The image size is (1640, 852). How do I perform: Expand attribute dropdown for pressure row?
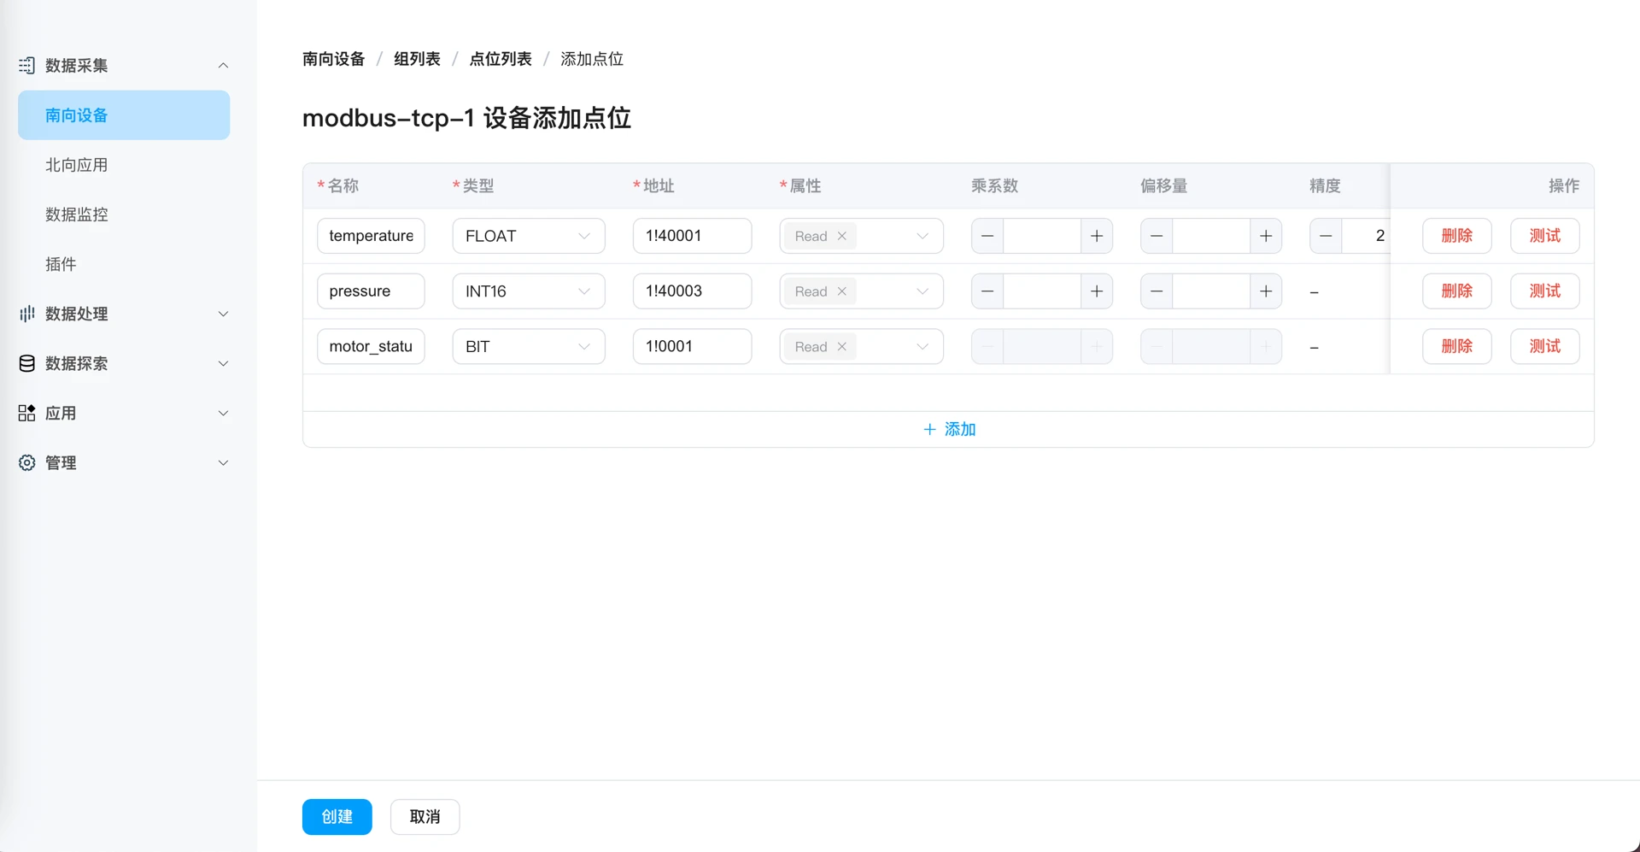(x=922, y=291)
